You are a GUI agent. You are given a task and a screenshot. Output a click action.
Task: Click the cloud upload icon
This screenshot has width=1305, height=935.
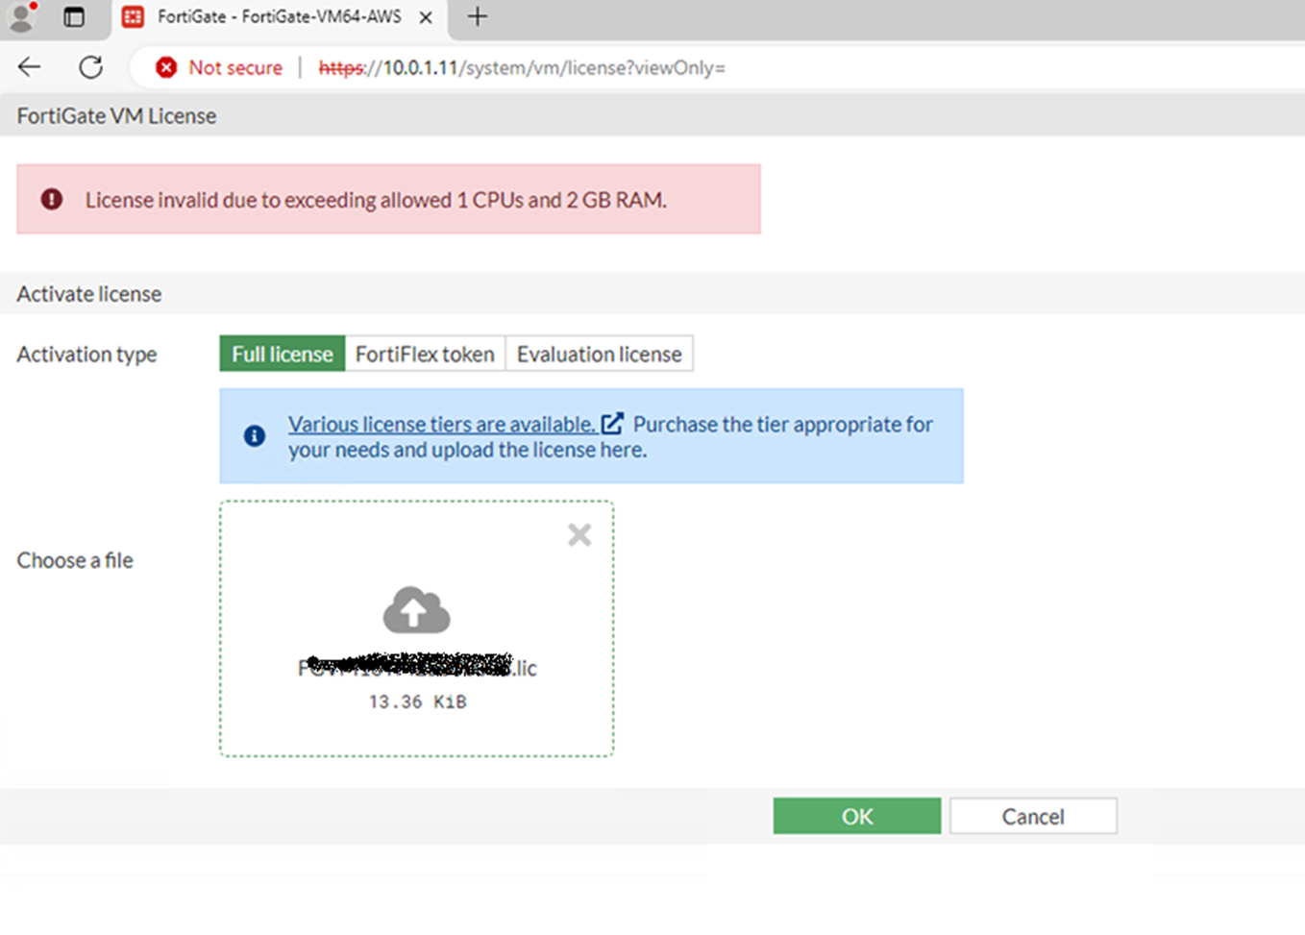tap(416, 609)
